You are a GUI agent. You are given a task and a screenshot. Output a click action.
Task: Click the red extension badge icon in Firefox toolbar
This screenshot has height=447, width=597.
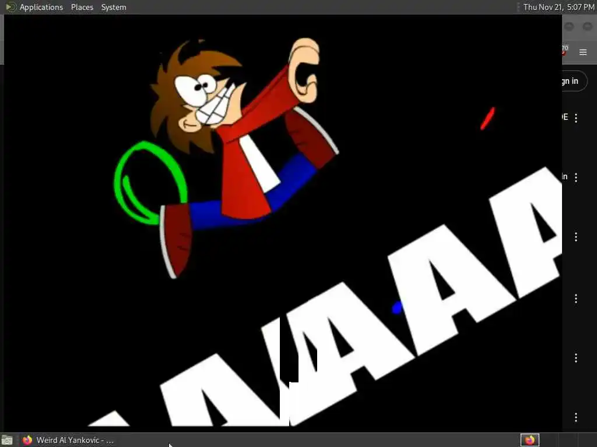[x=564, y=51]
